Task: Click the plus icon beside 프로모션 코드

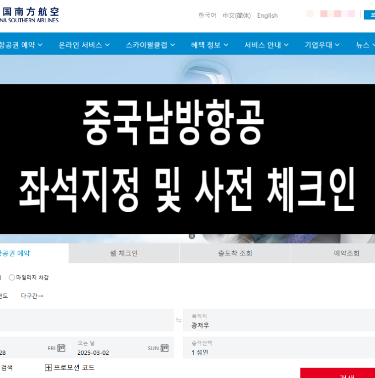Action: click(x=48, y=367)
